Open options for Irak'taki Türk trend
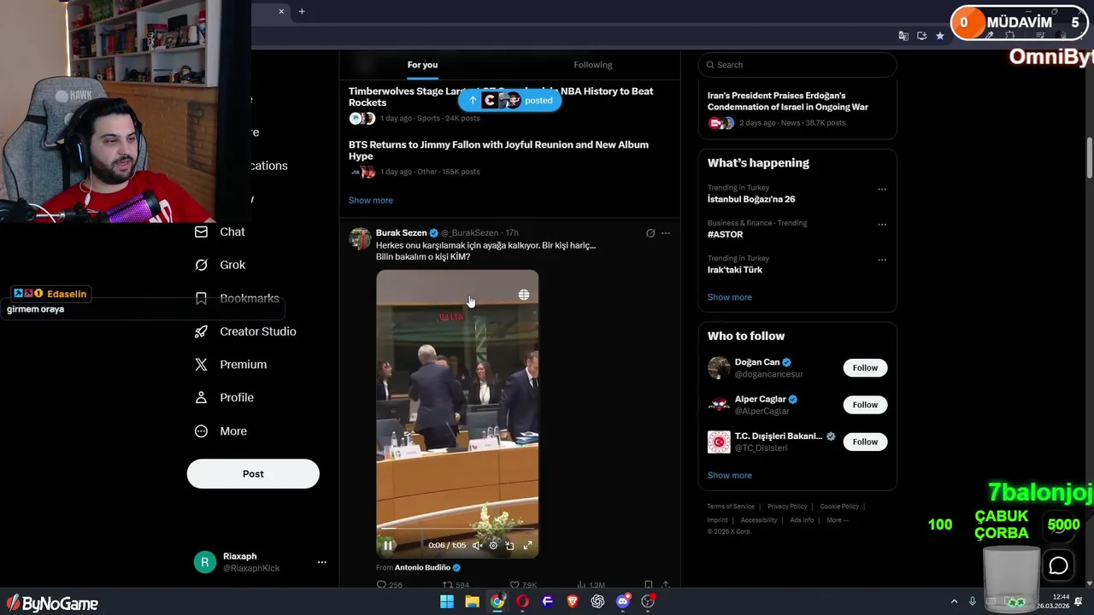 click(882, 260)
